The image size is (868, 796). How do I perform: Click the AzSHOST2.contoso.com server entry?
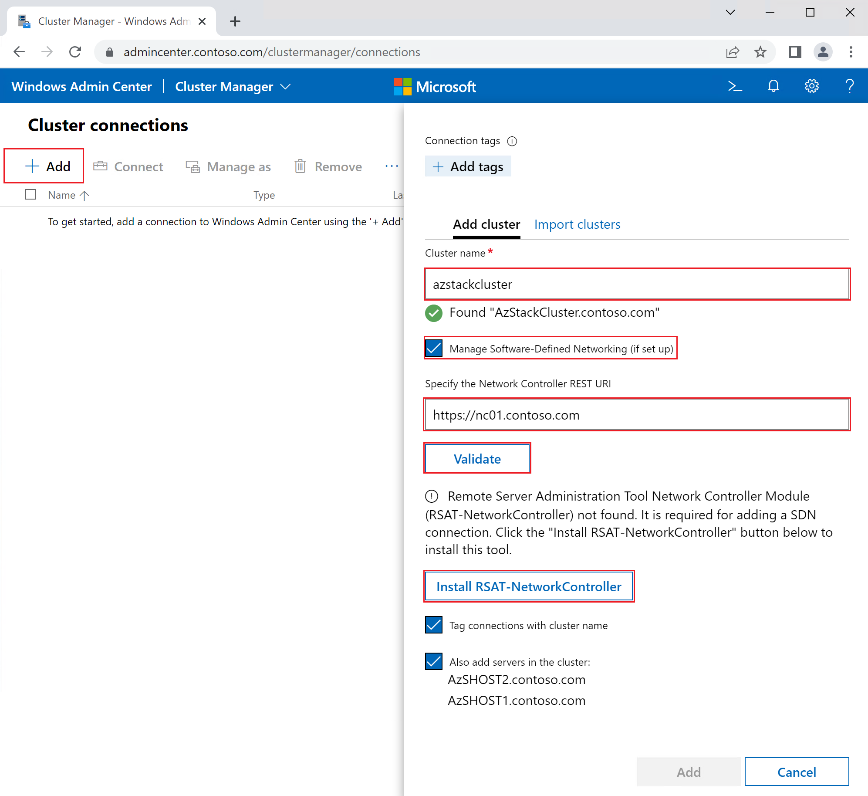point(517,680)
